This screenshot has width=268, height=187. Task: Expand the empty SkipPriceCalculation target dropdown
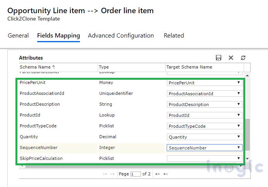tap(239, 158)
